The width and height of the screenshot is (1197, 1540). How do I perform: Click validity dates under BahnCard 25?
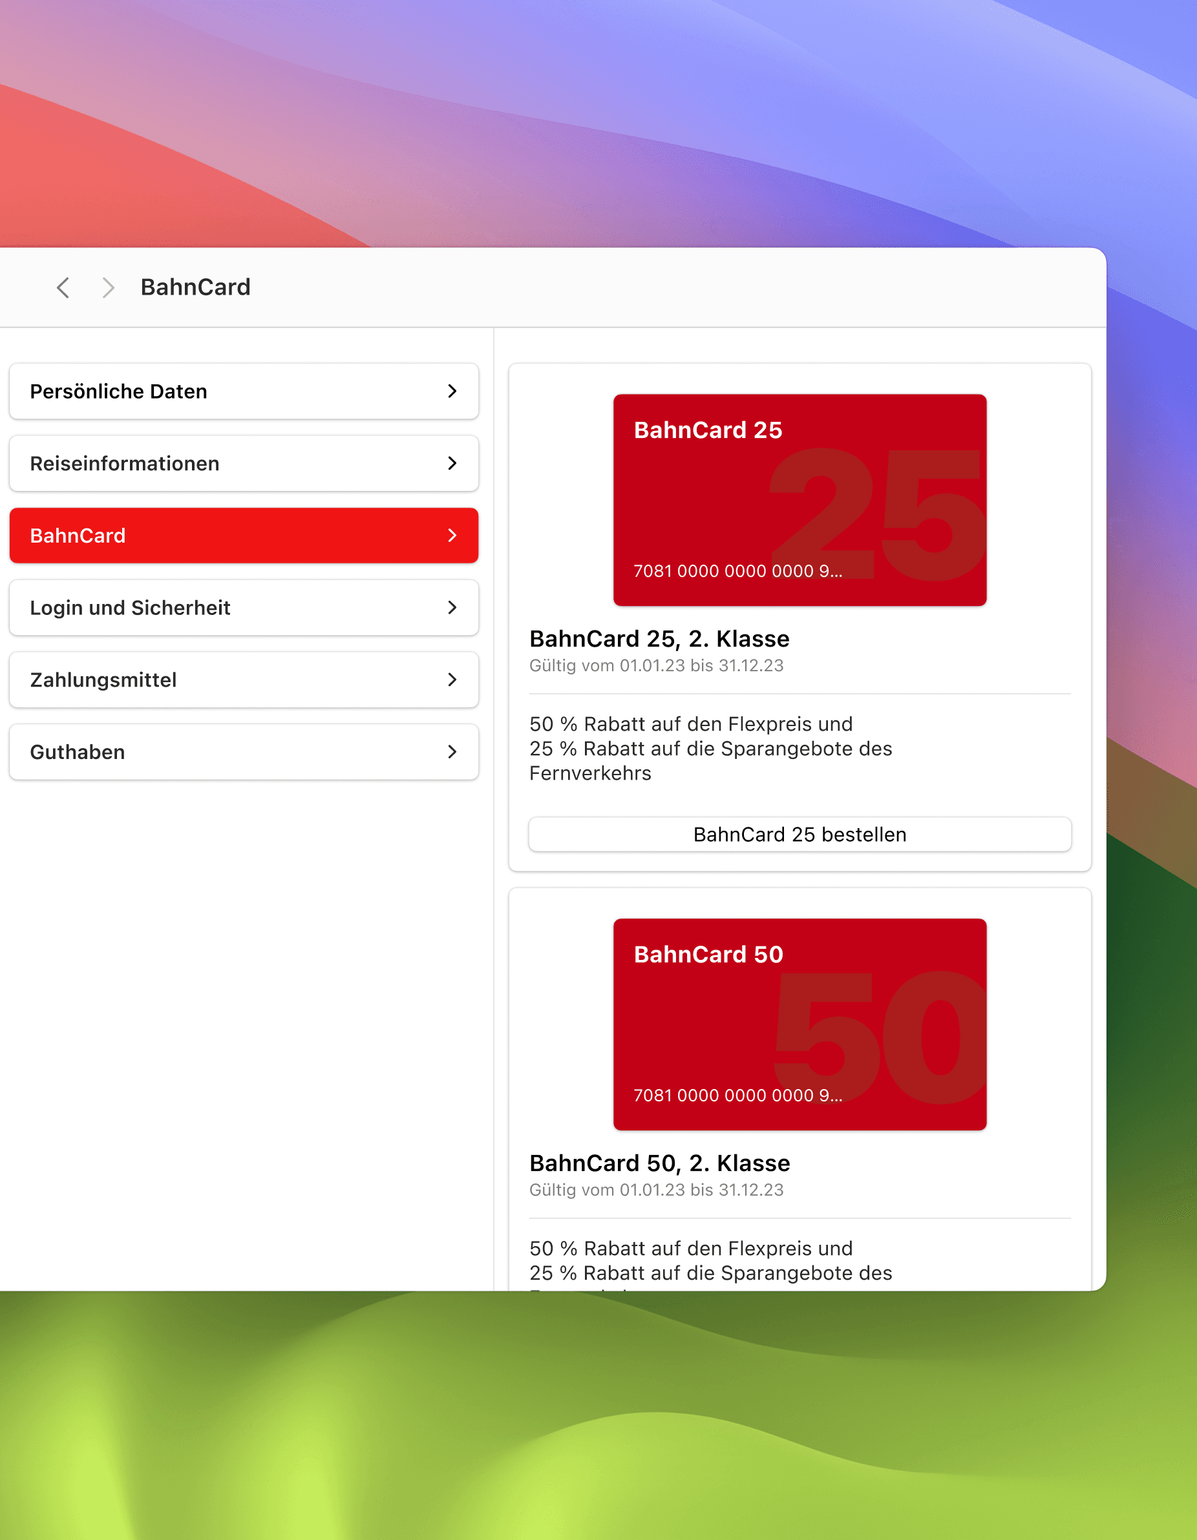point(657,665)
